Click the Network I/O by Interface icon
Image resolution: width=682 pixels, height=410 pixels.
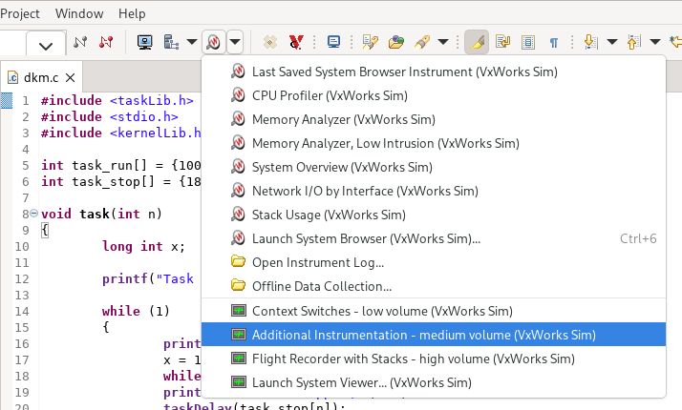tap(239, 191)
